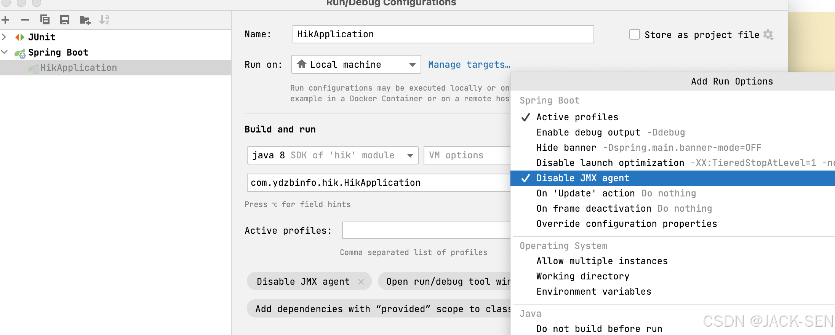Click the Open run/debug tool window tag
835x335 pixels.
tap(444, 281)
